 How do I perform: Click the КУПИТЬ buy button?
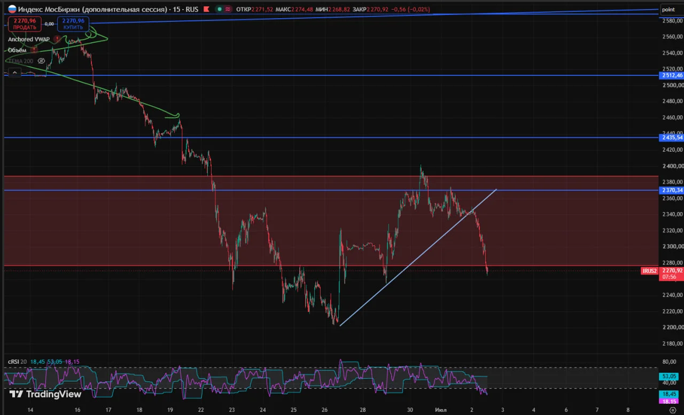point(73,24)
